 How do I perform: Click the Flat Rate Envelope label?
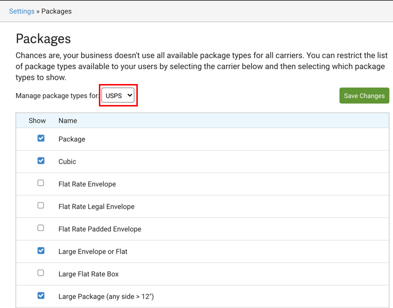click(87, 184)
